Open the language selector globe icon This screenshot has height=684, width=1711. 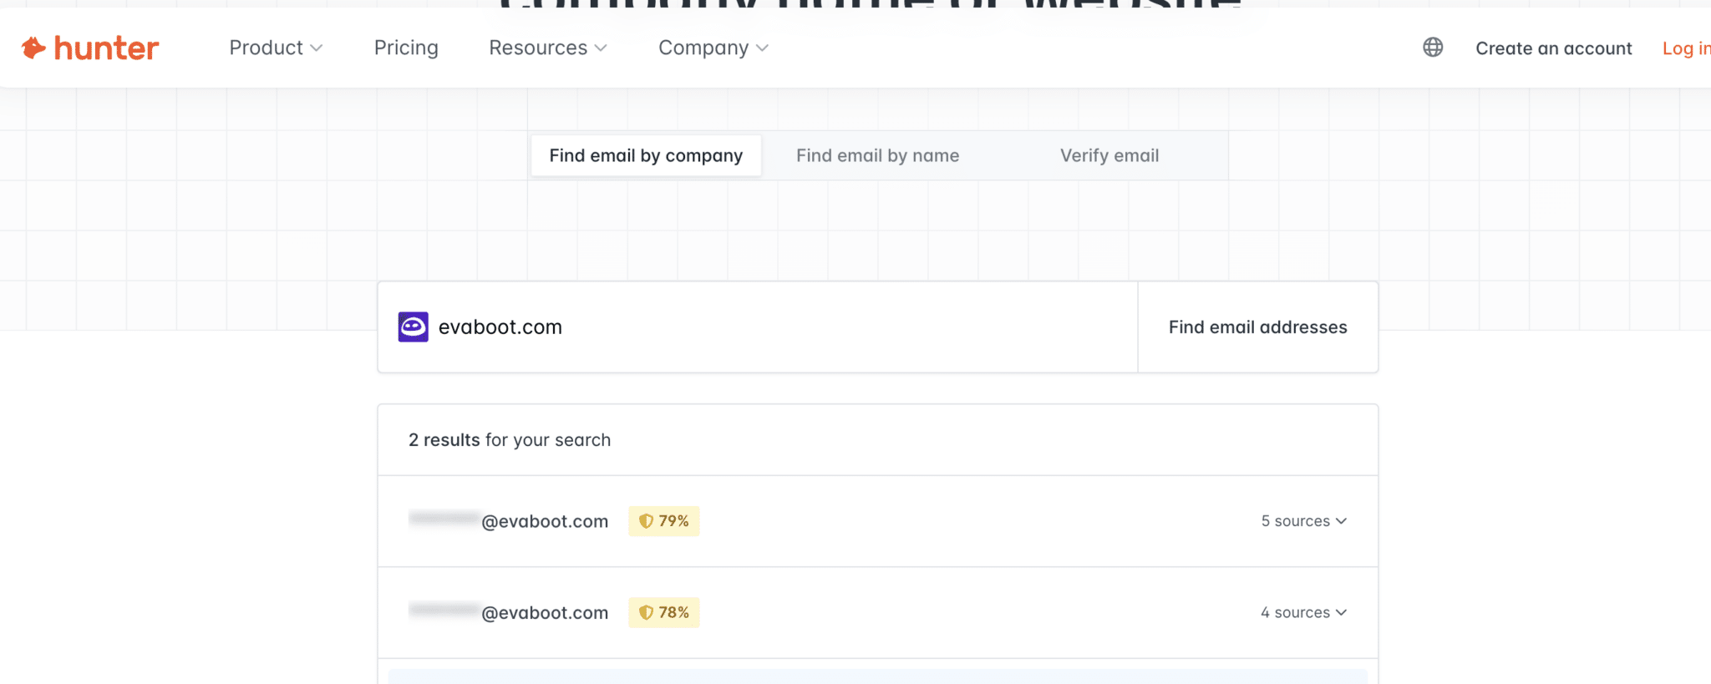[x=1433, y=48]
